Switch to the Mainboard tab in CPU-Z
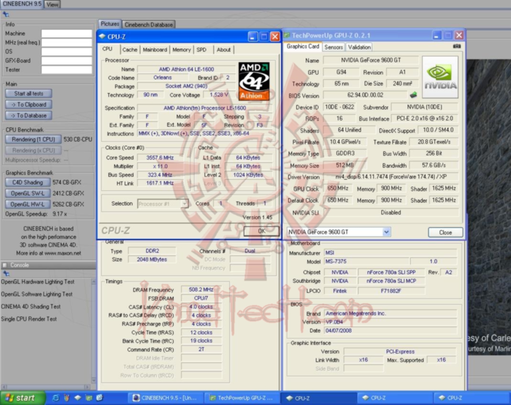511x405 pixels. [x=155, y=50]
